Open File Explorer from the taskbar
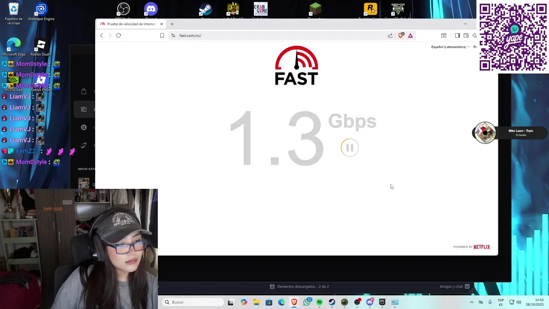549x309 pixels. (x=256, y=302)
